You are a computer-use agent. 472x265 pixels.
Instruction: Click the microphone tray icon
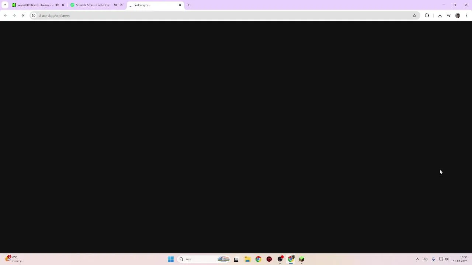[x=433, y=259]
